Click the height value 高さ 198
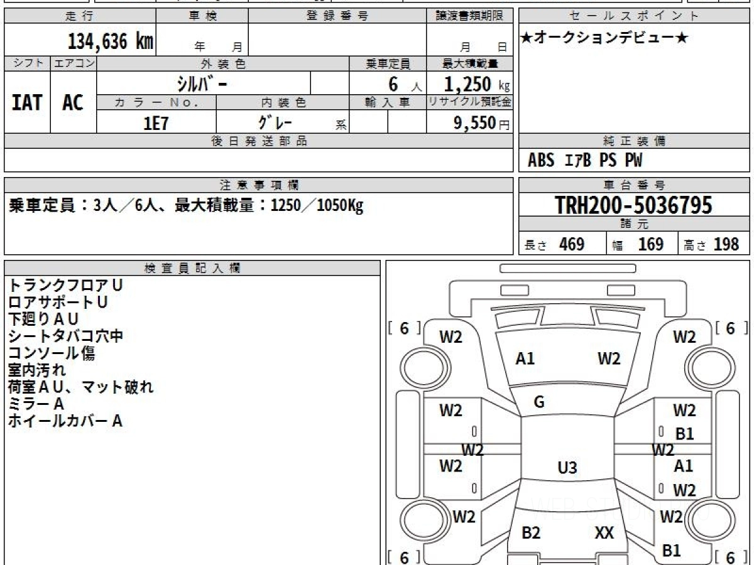 click(x=712, y=244)
